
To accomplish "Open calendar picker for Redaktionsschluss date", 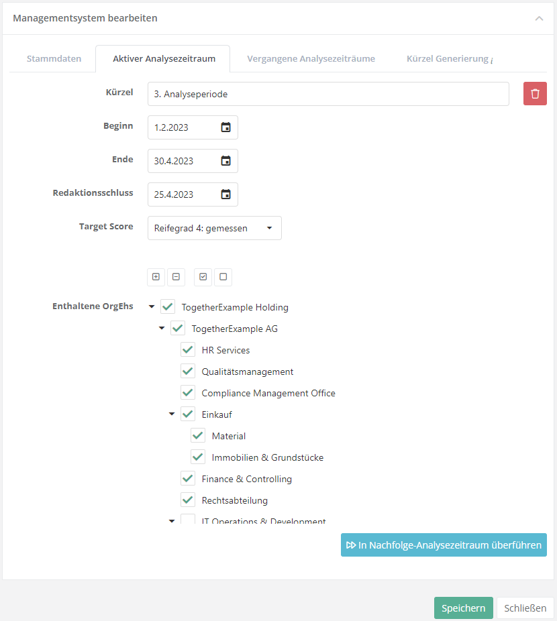I will [226, 194].
